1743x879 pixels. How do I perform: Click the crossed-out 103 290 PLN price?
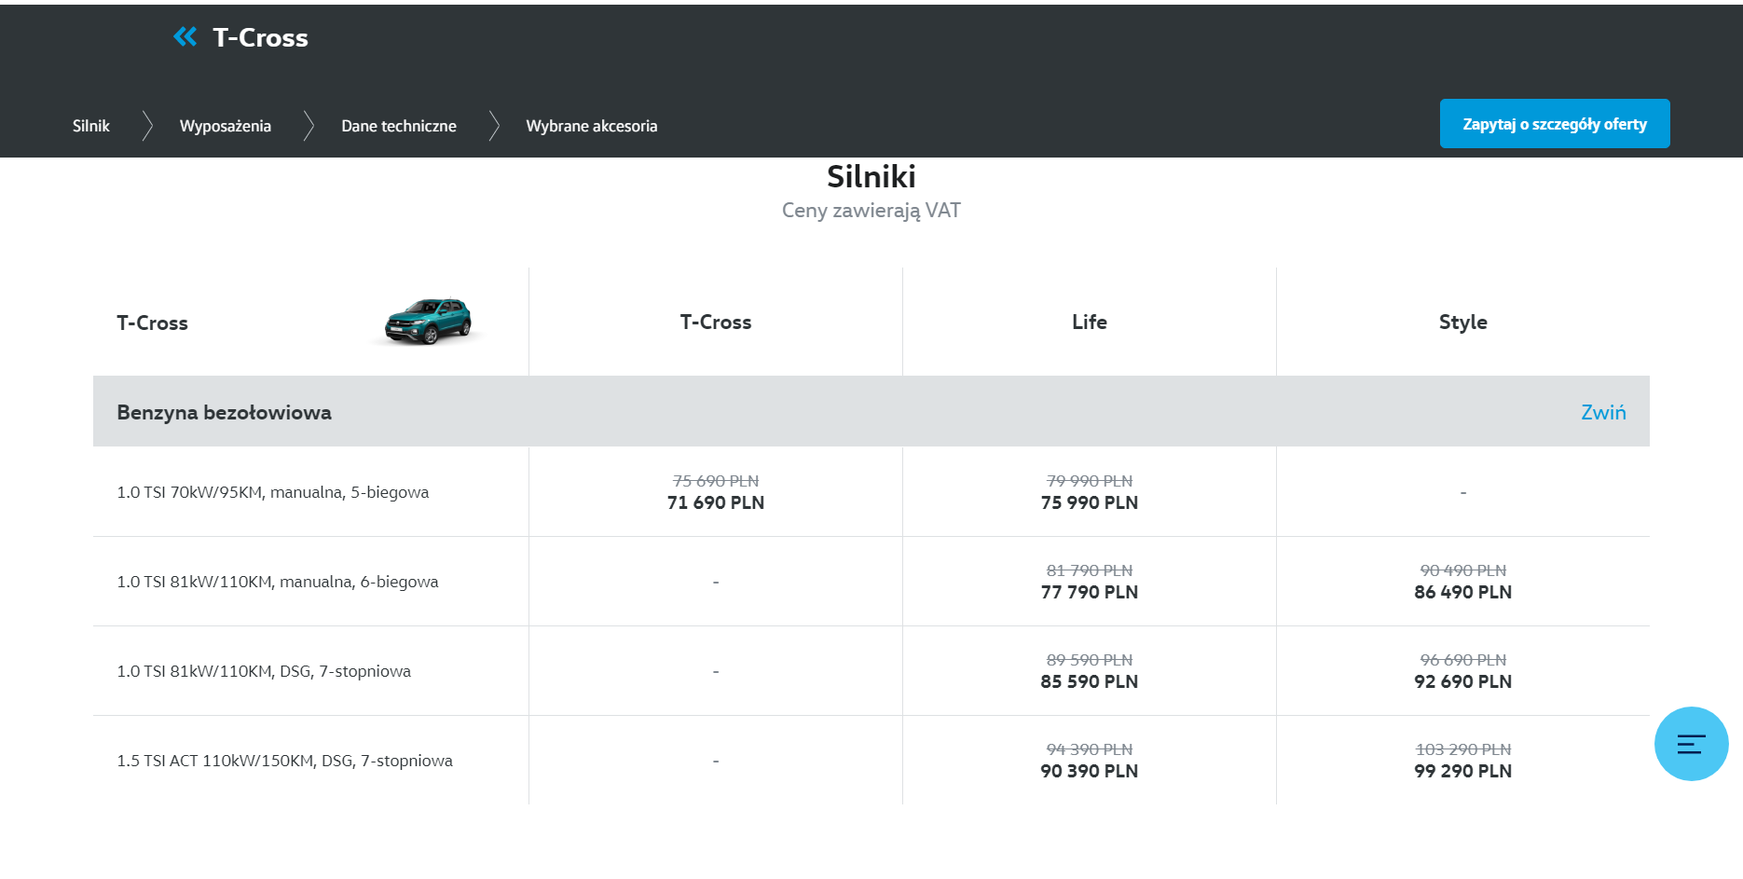point(1463,749)
